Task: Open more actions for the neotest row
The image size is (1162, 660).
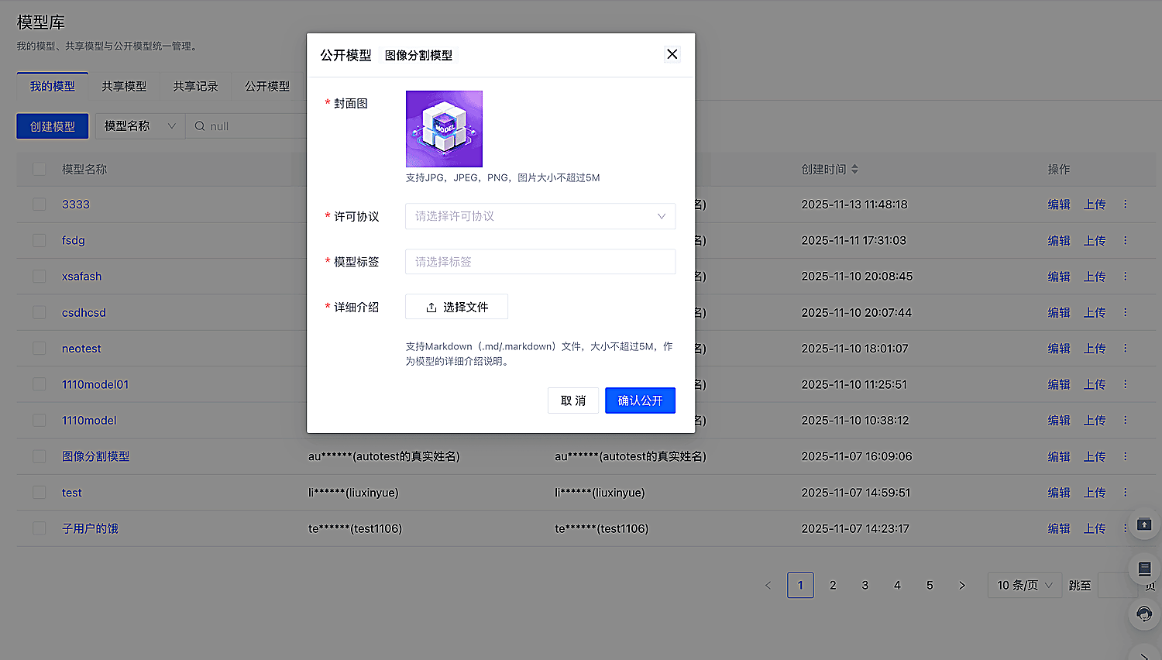Action: point(1126,349)
